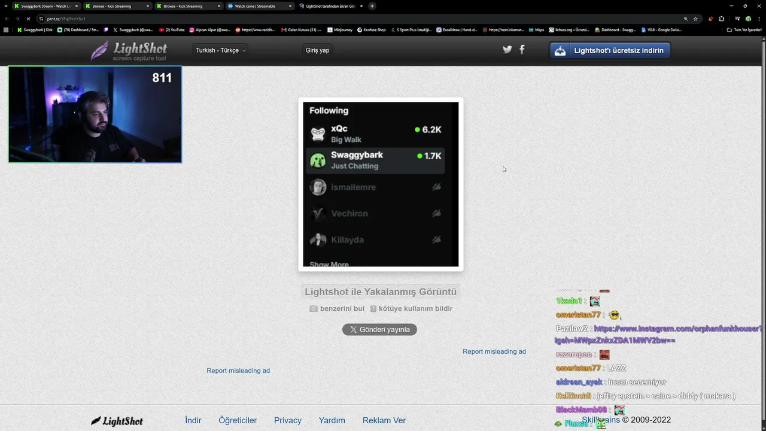Bookmark this page with the star
766x431 pixels.
pos(695,19)
